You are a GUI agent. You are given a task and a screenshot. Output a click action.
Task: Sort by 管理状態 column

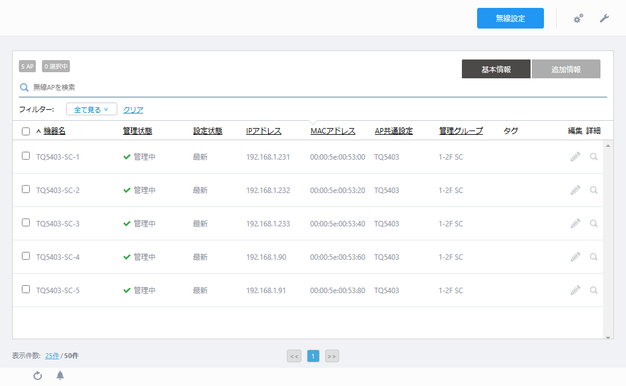tap(137, 131)
